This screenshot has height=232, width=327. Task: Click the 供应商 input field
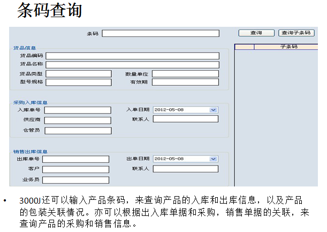pyautogui.click(x=78, y=120)
